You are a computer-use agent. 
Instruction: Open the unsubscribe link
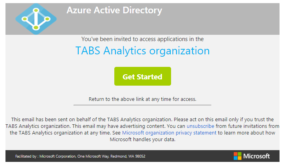point(200,126)
